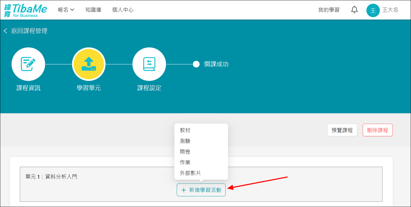The image size is (411, 207).
Task: Click the plus icon in 新增學習活動
Action: pyautogui.click(x=184, y=190)
